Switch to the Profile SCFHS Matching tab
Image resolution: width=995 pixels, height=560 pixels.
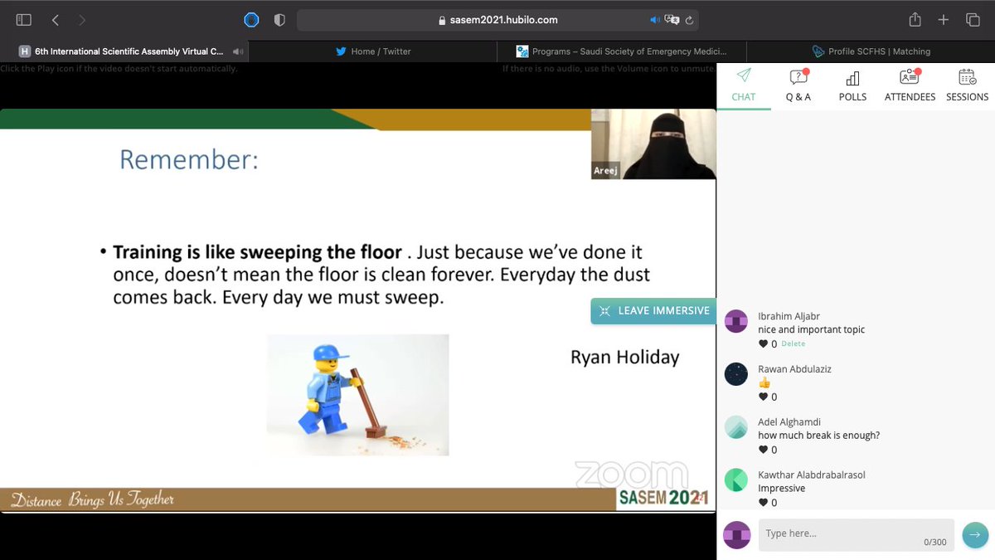(x=869, y=50)
